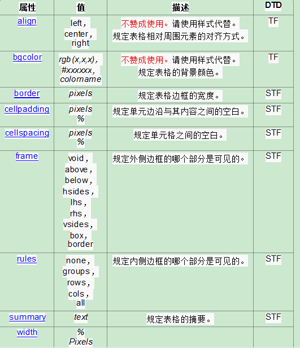
Task: Click 'TF' in the align row
Action: (x=273, y=21)
